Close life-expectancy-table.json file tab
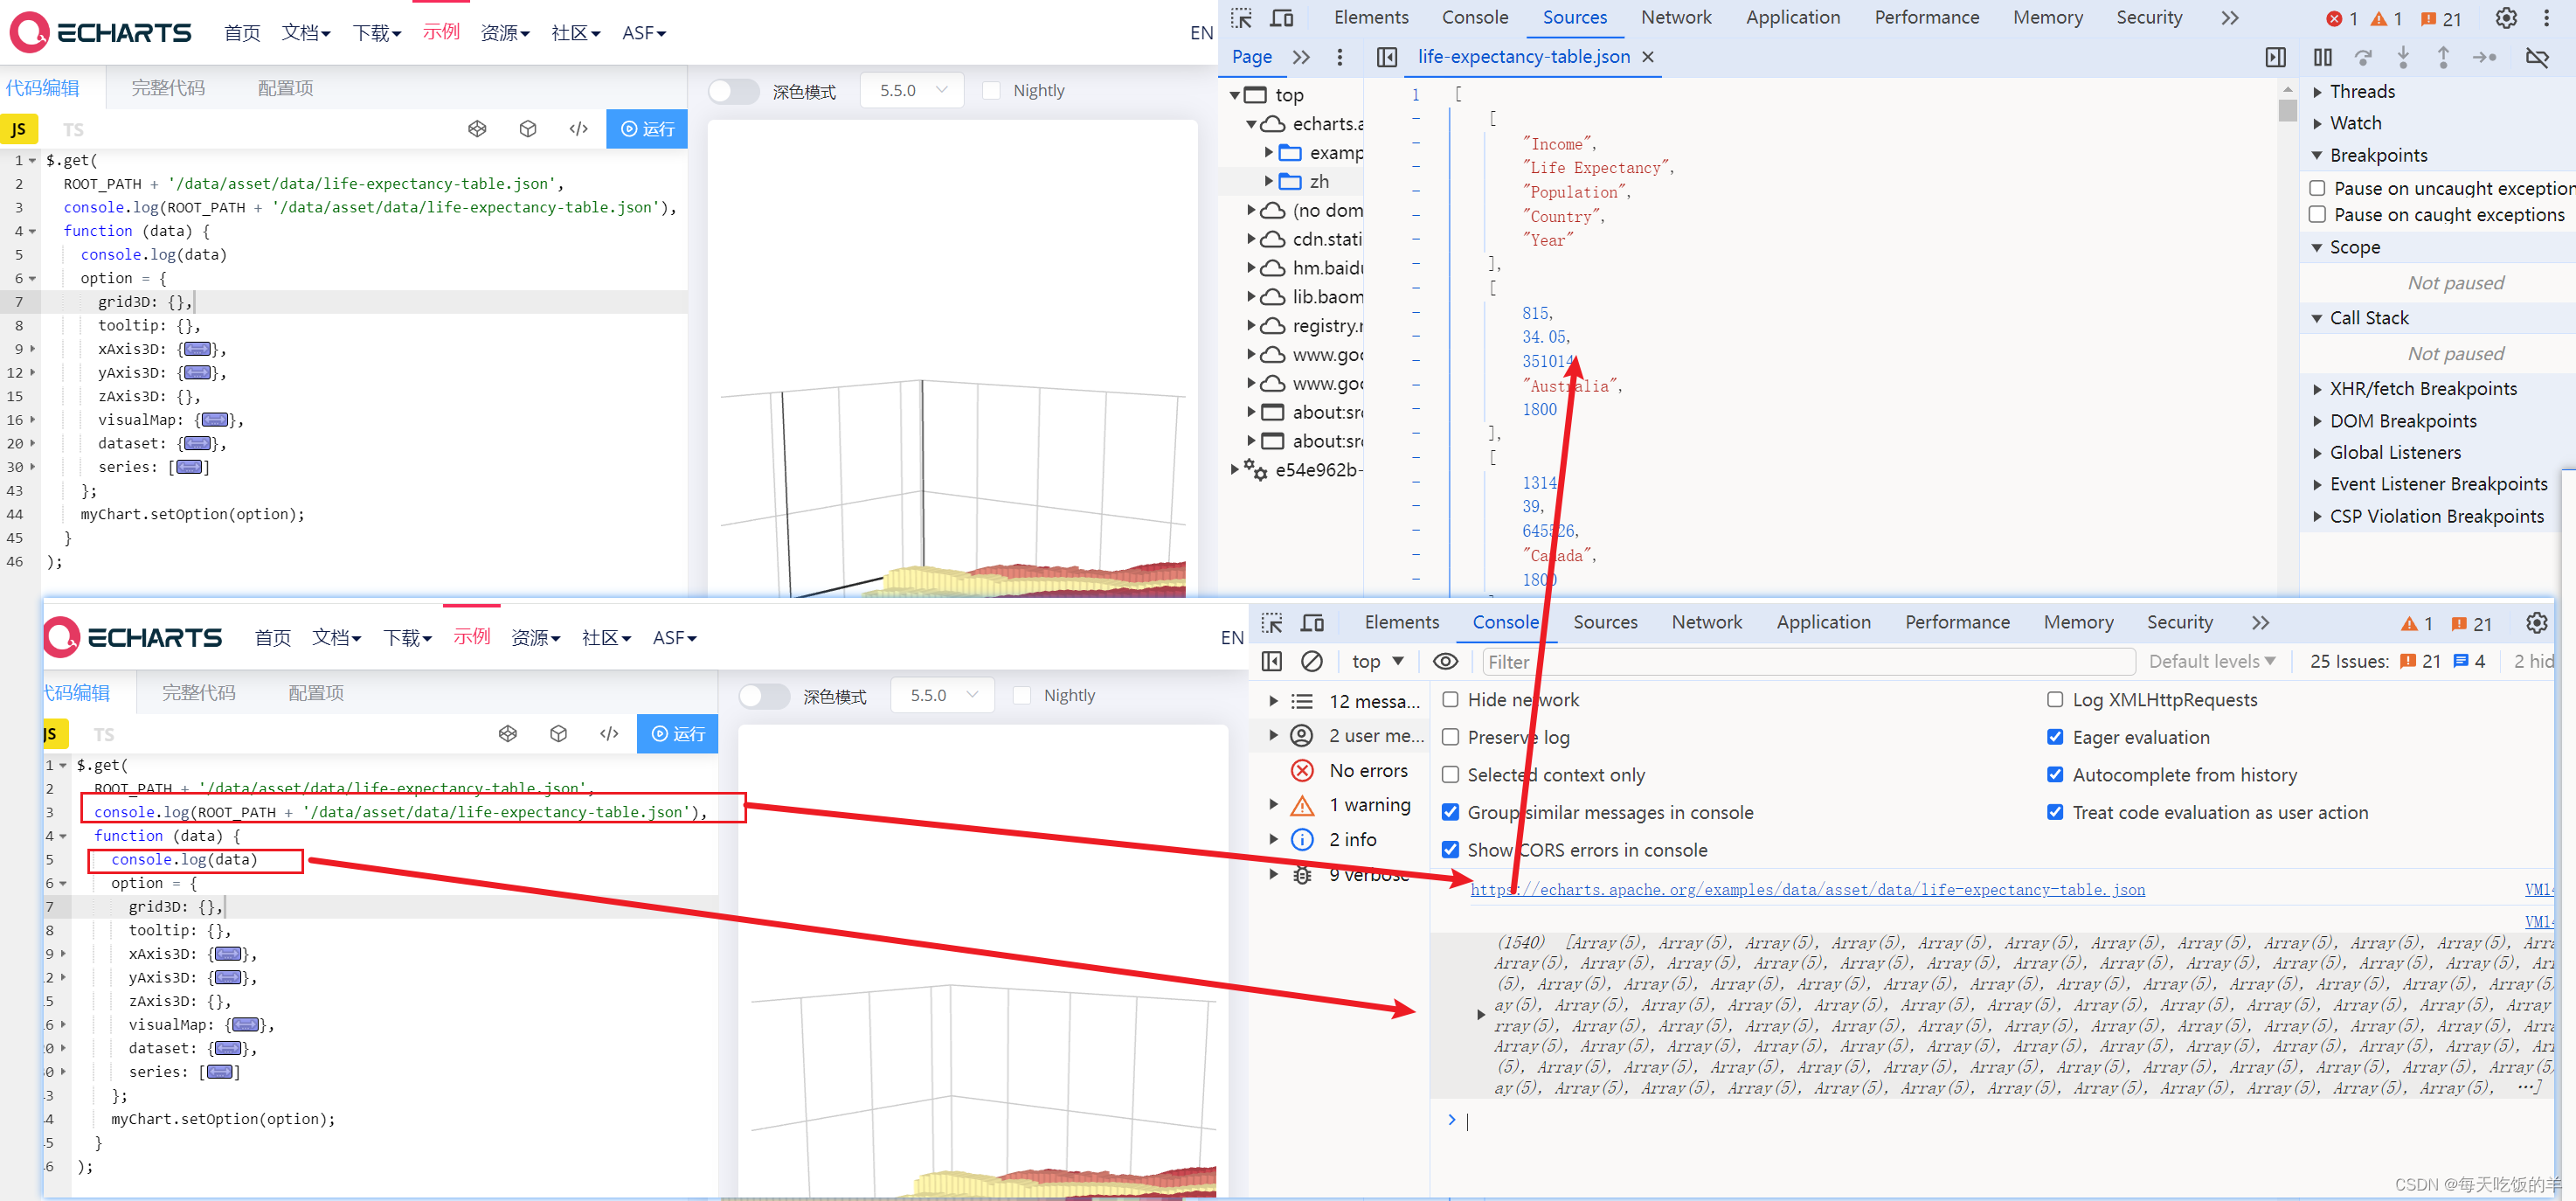This screenshot has height=1201, width=2576. (1648, 57)
